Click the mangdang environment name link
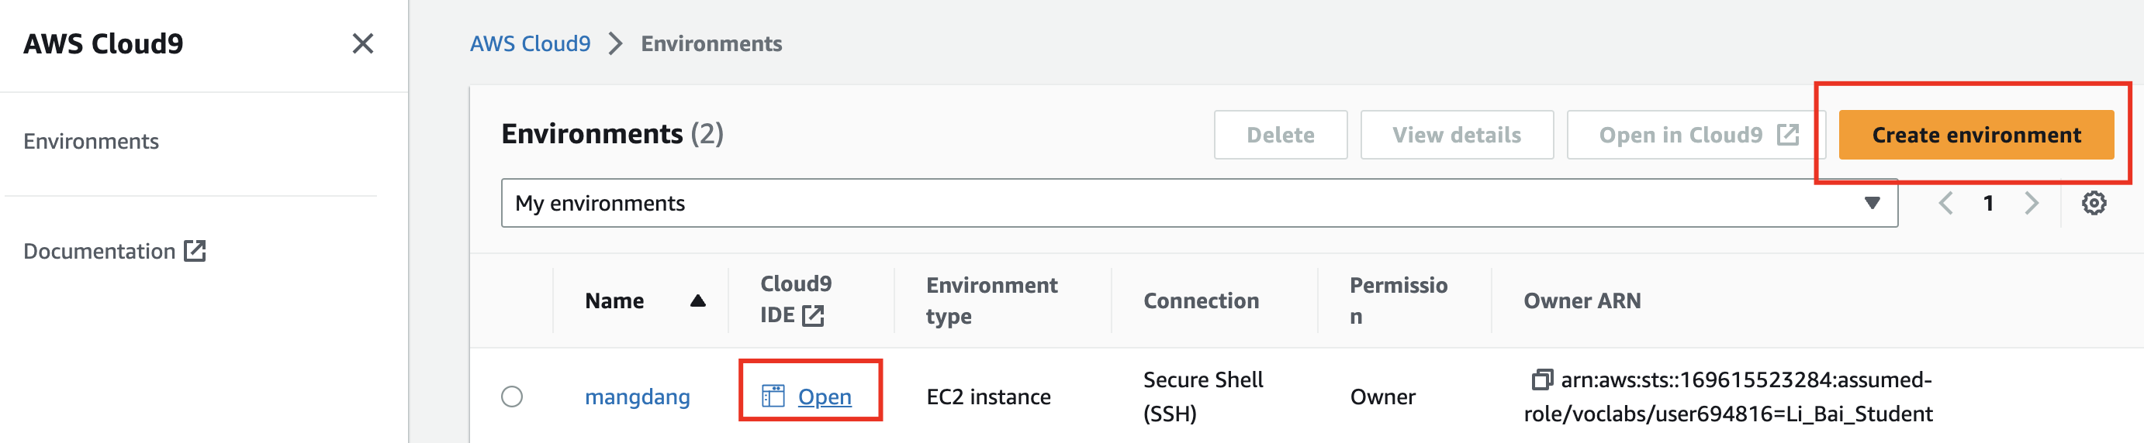Screen dimensions: 2144x443 (x=637, y=397)
